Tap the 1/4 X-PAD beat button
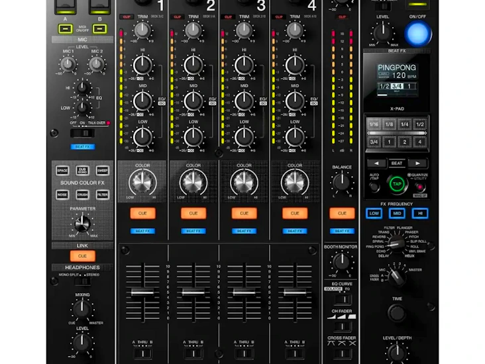The height and width of the screenshot is (364, 485). click(405, 124)
